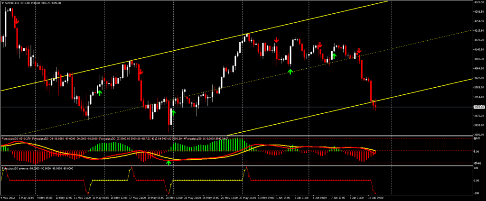The height and width of the screenshot is (201, 486).
Task: Click the 20 May 13:00 time axis label
Action: click(x=174, y=198)
